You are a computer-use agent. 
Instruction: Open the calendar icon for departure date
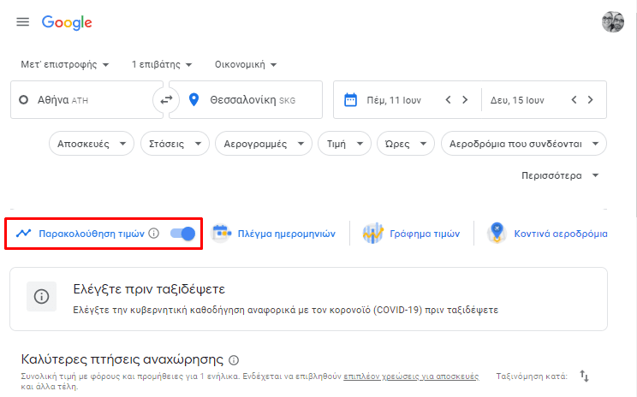click(x=350, y=100)
